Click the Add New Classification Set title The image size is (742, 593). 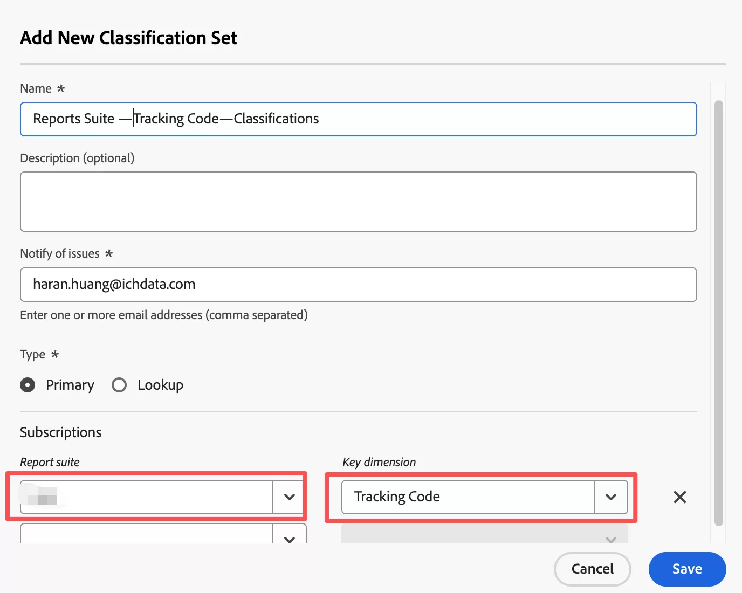[128, 38]
